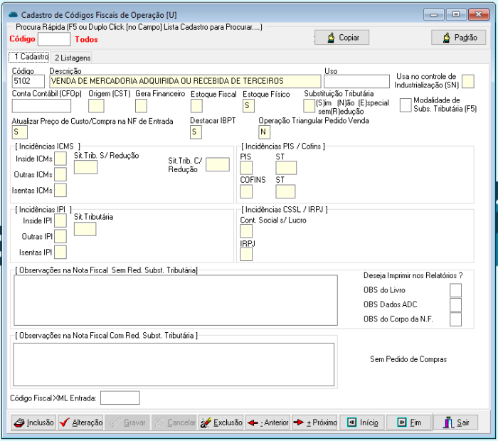Screen dimensions: 498x441
Task: Click the Conta Contábil (CFOp) field
Action: (x=42, y=106)
